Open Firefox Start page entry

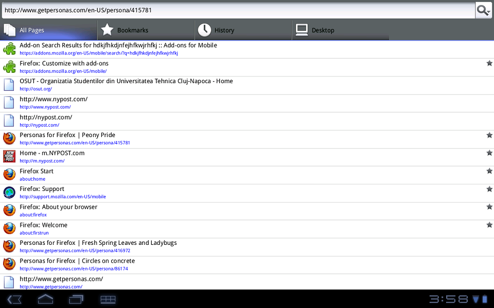pos(247,175)
